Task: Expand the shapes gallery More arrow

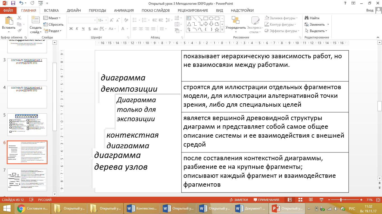Action: point(222,29)
